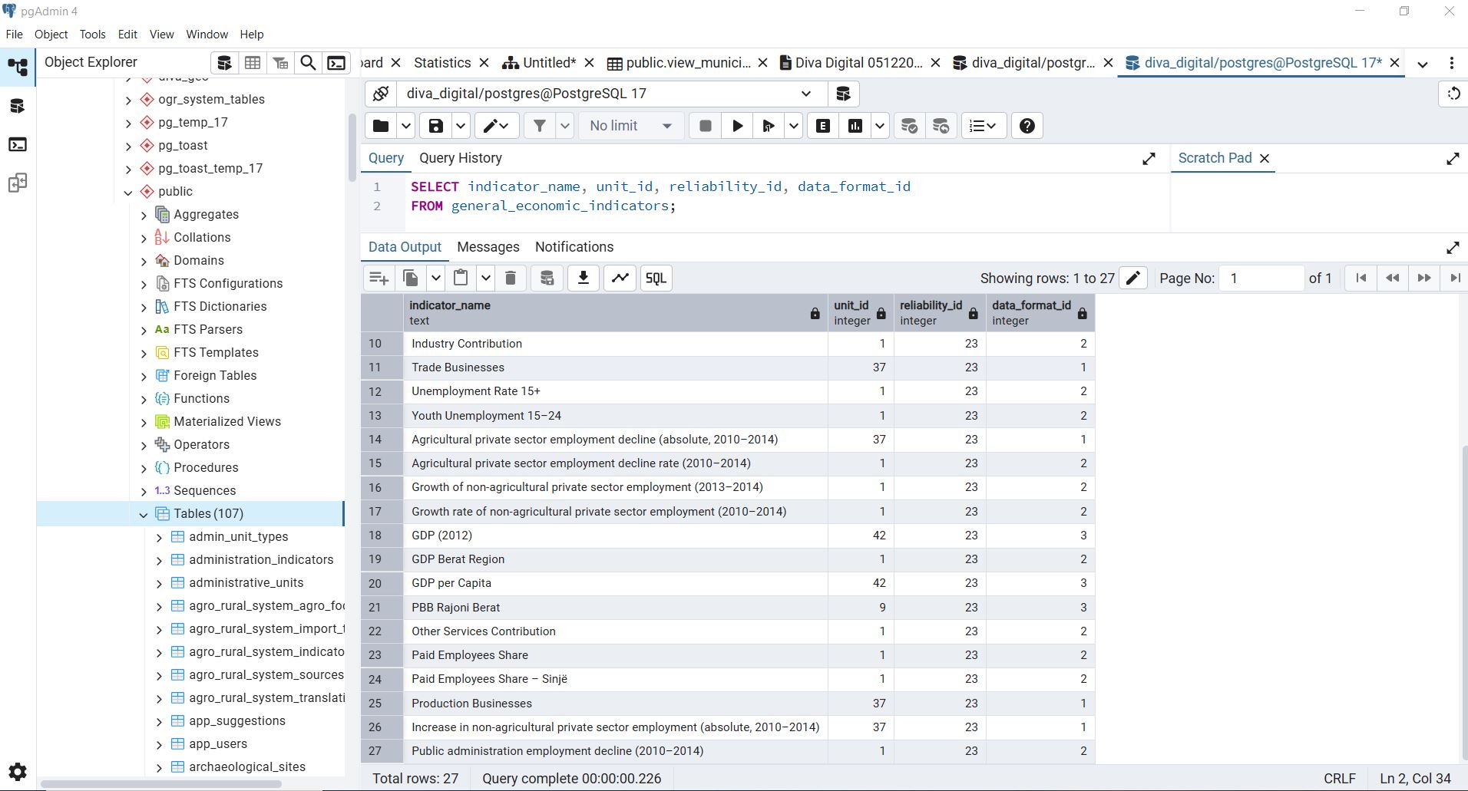This screenshot has height=791, width=1468.
Task: Open the Explain Analyze chart icon
Action: pos(855,126)
